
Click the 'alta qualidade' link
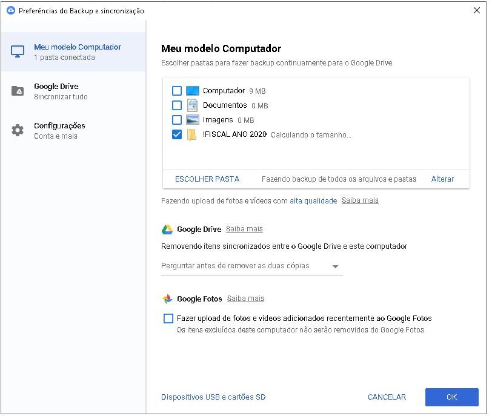313,201
